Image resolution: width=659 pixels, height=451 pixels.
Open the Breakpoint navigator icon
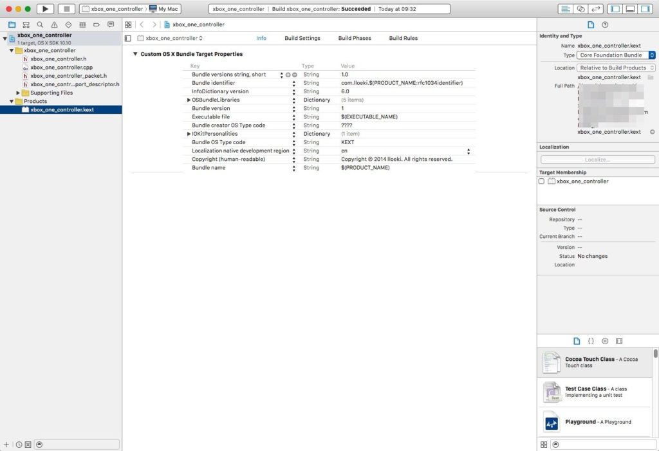(x=97, y=25)
